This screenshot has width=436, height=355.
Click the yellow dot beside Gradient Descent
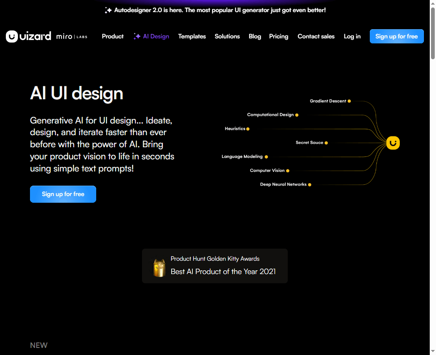[349, 101]
